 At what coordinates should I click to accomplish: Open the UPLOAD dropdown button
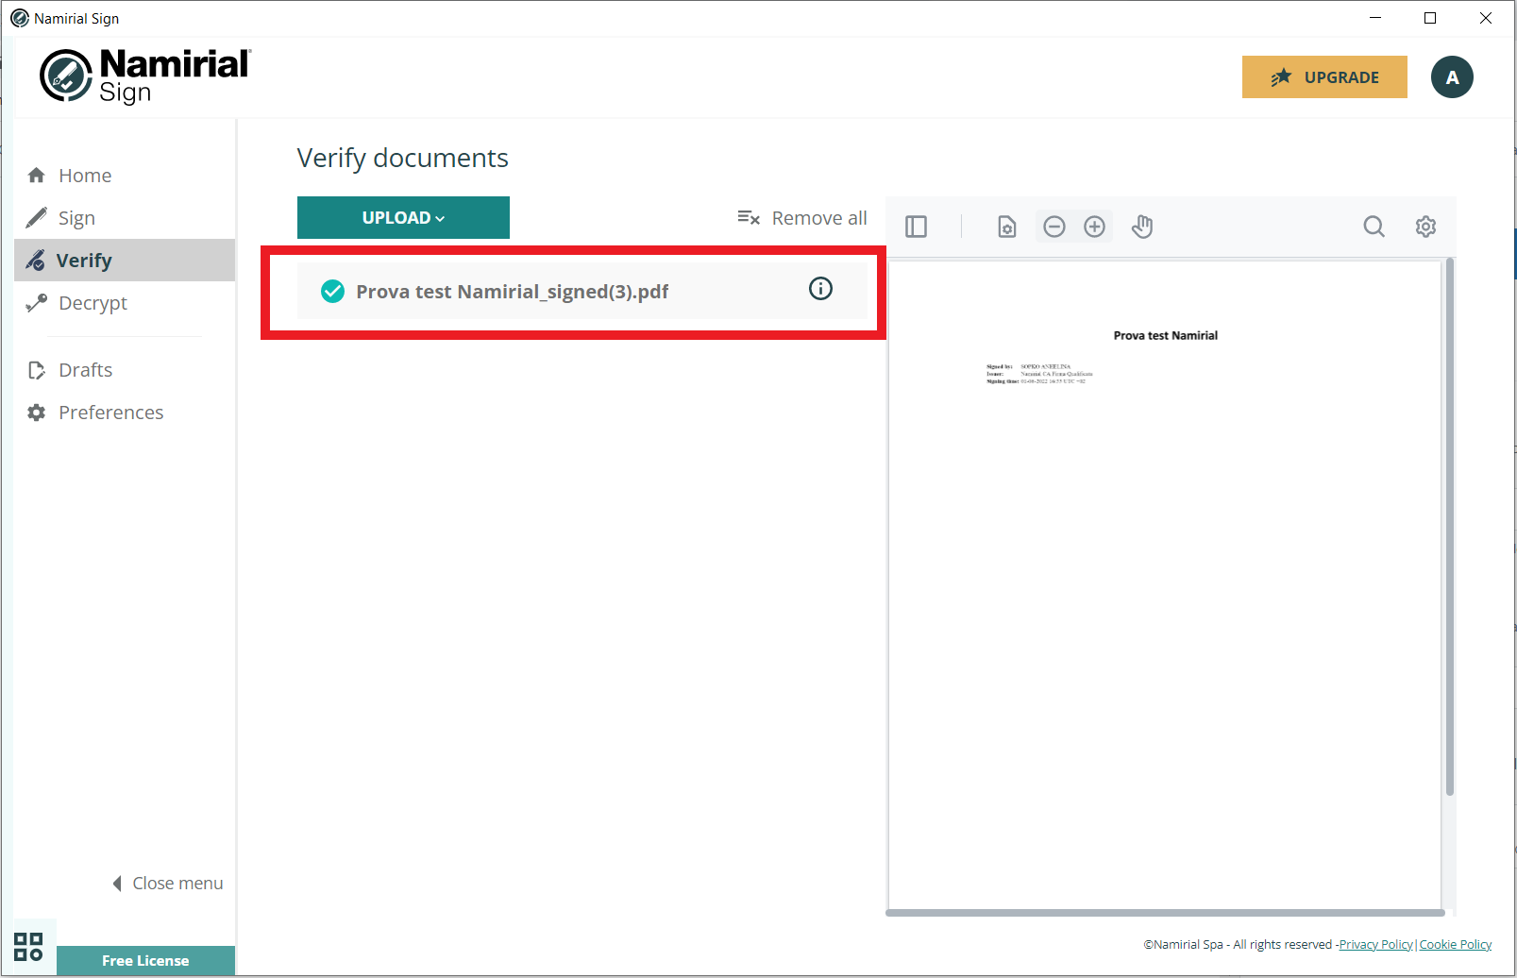pyautogui.click(x=403, y=218)
